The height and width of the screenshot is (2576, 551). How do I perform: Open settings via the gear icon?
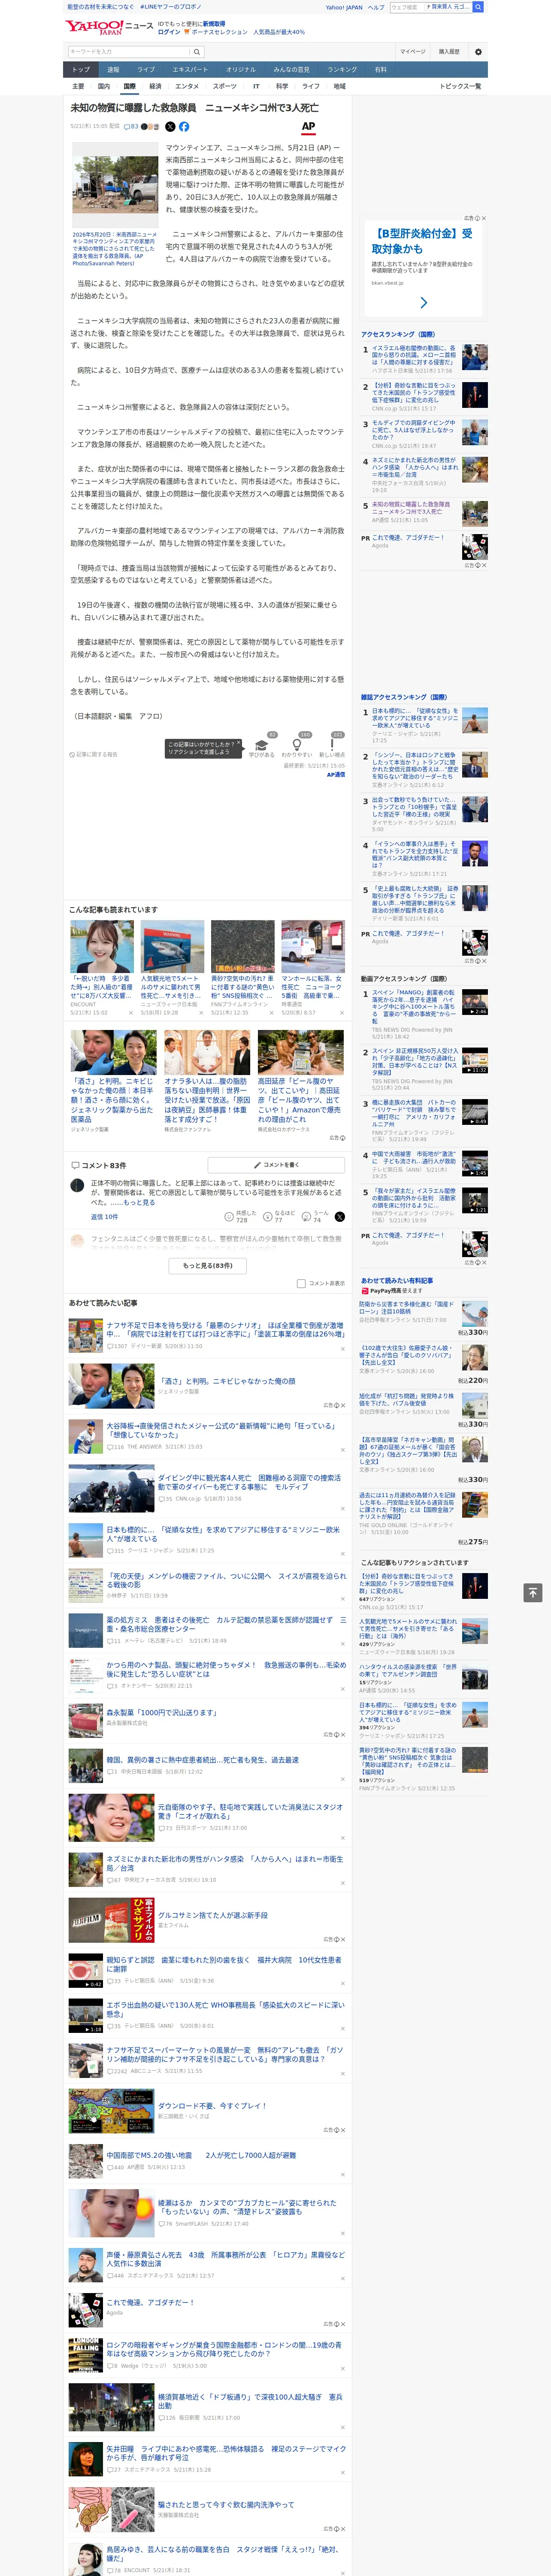478,51
